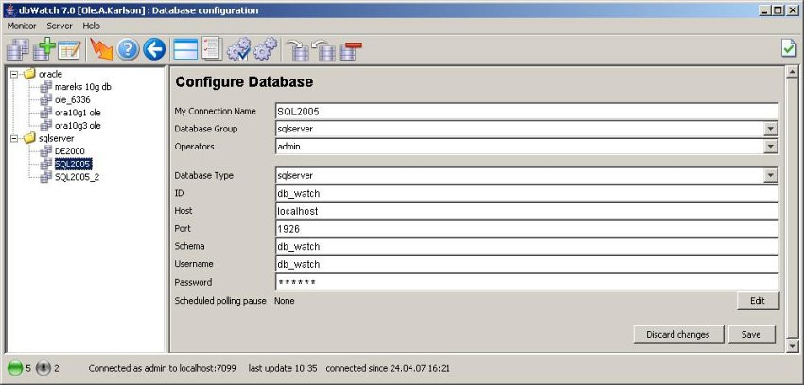
Task: Click the Port field containing 1926
Action: pyautogui.click(x=527, y=229)
